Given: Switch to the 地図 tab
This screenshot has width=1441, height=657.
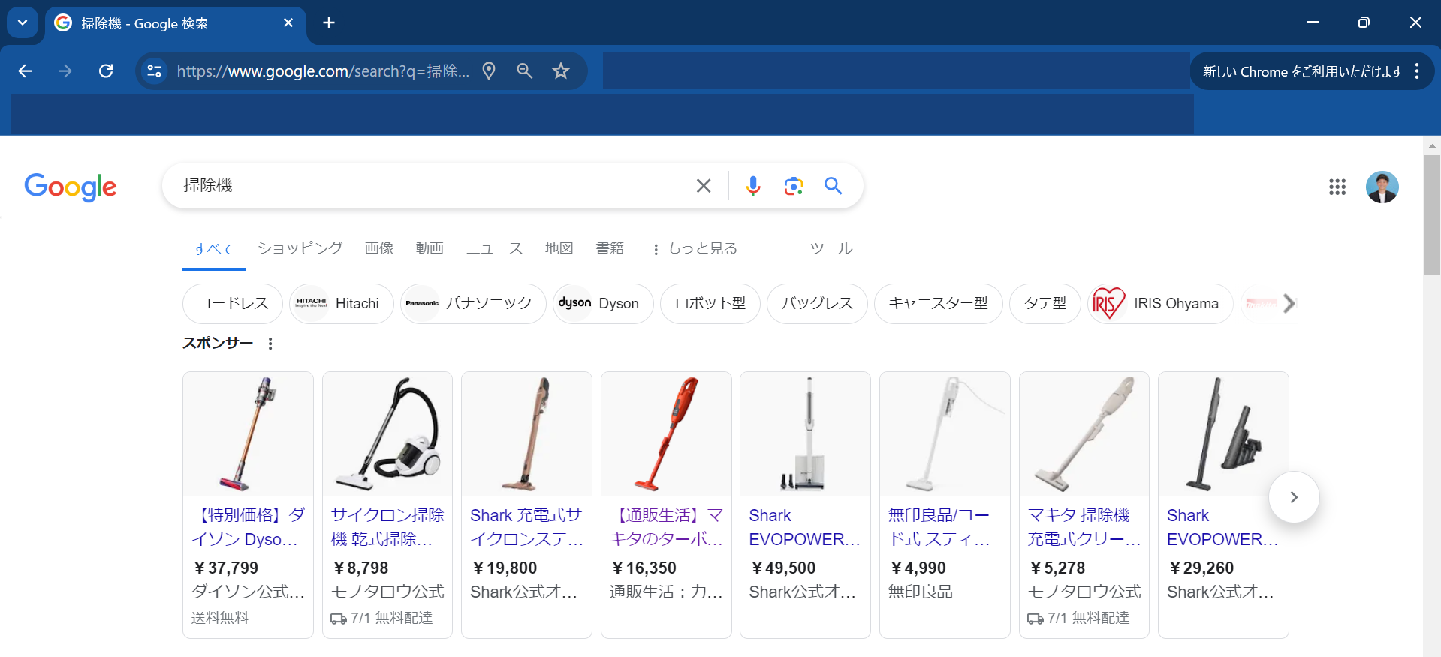Looking at the screenshot, I should [559, 248].
